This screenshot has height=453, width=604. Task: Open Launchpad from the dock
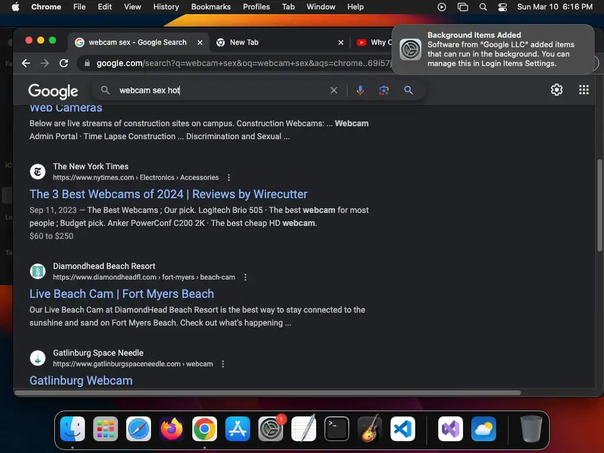pos(106,429)
